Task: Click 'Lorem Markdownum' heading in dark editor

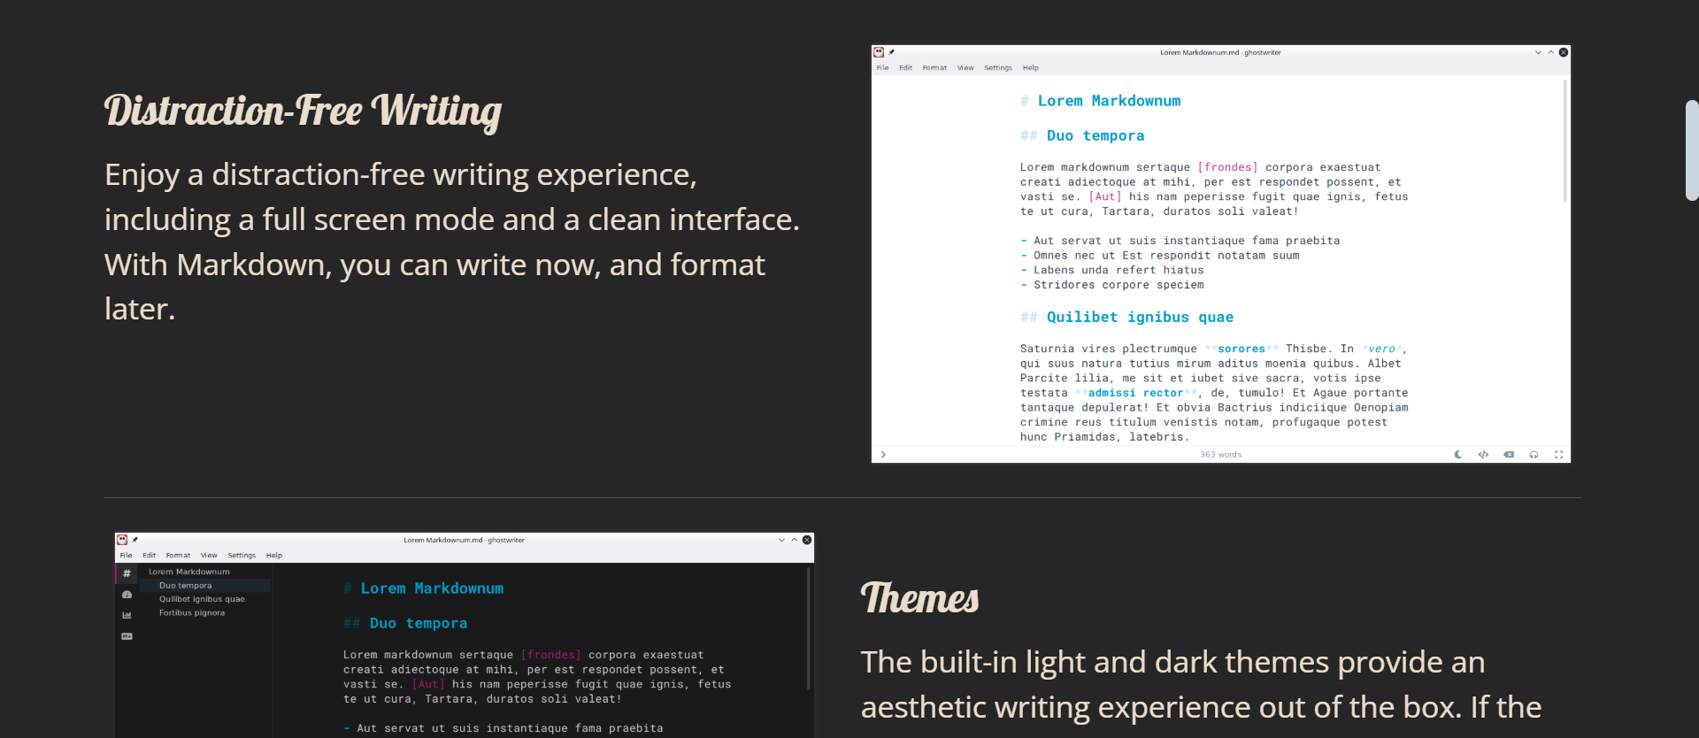Action: click(x=432, y=588)
